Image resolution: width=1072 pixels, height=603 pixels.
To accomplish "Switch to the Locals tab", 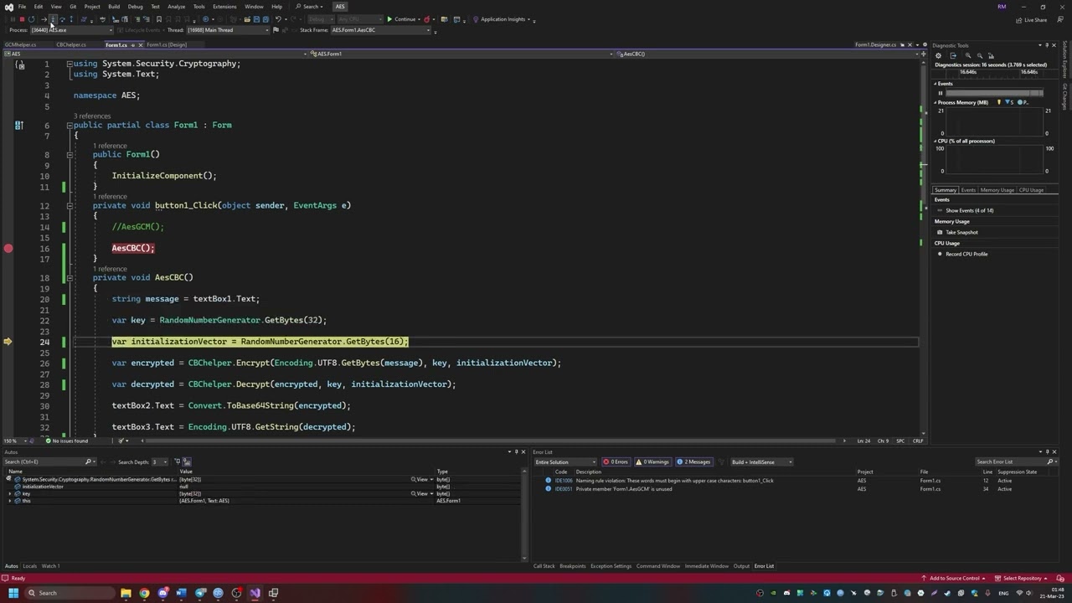I will 30,566.
